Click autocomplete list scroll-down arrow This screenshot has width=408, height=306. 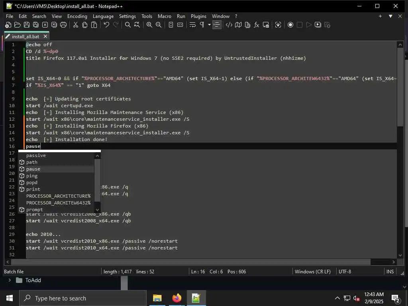(x=97, y=210)
